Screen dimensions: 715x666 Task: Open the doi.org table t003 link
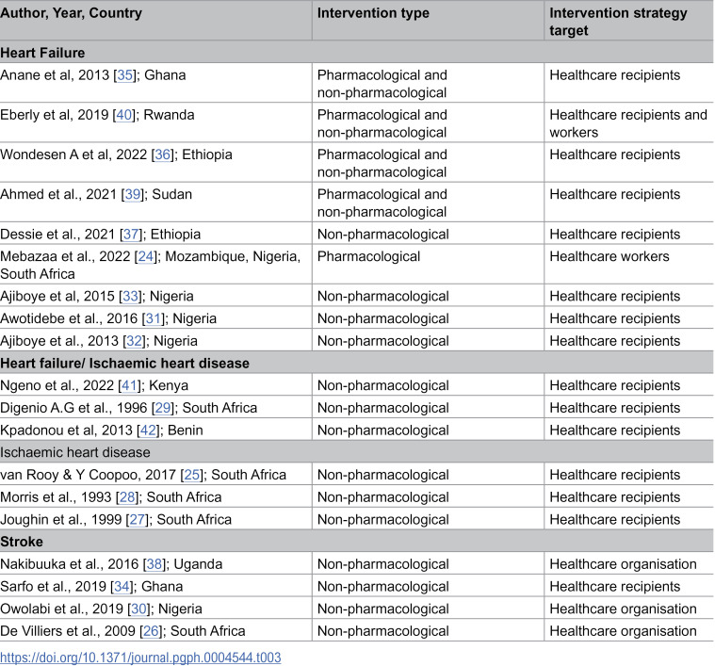pyautogui.click(x=140, y=658)
